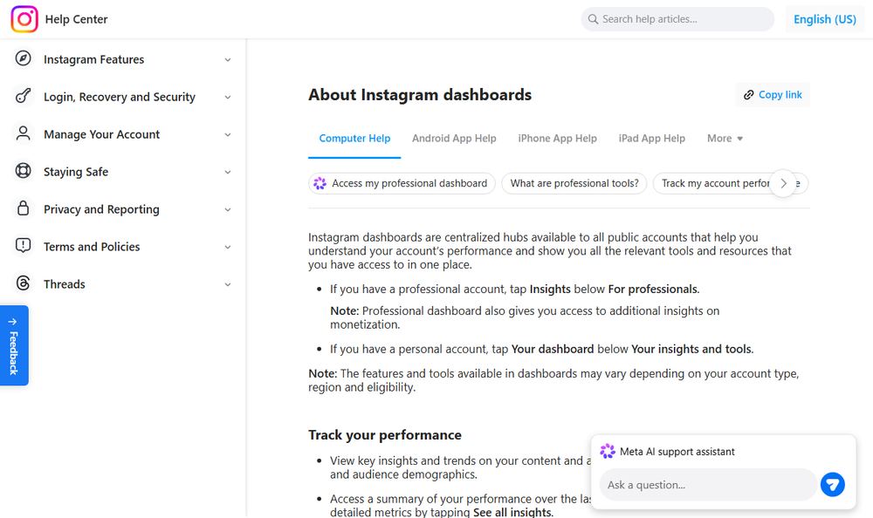Click the Track my account performance chip
This screenshot has height=518, width=873.
(731, 183)
